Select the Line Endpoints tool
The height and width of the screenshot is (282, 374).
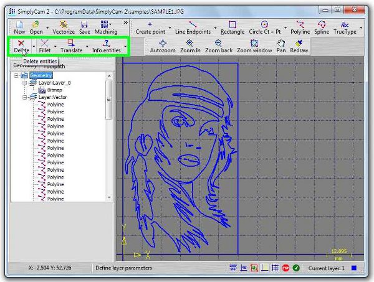pos(193,27)
